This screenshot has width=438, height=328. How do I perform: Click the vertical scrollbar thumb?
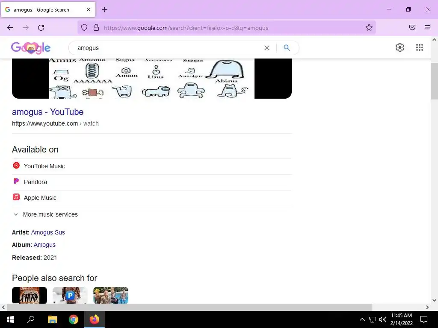click(x=434, y=81)
